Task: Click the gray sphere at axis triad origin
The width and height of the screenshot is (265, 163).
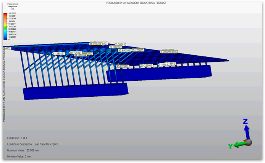Action: point(249,142)
